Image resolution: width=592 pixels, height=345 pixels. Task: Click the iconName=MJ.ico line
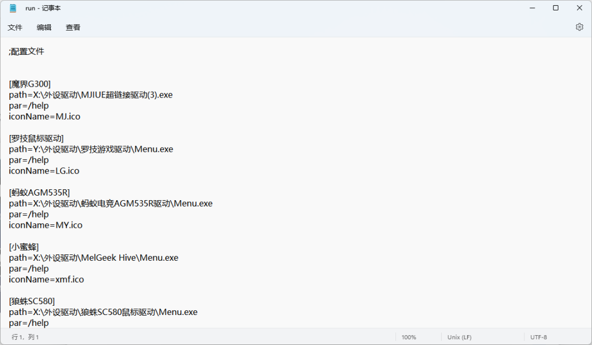tap(45, 117)
